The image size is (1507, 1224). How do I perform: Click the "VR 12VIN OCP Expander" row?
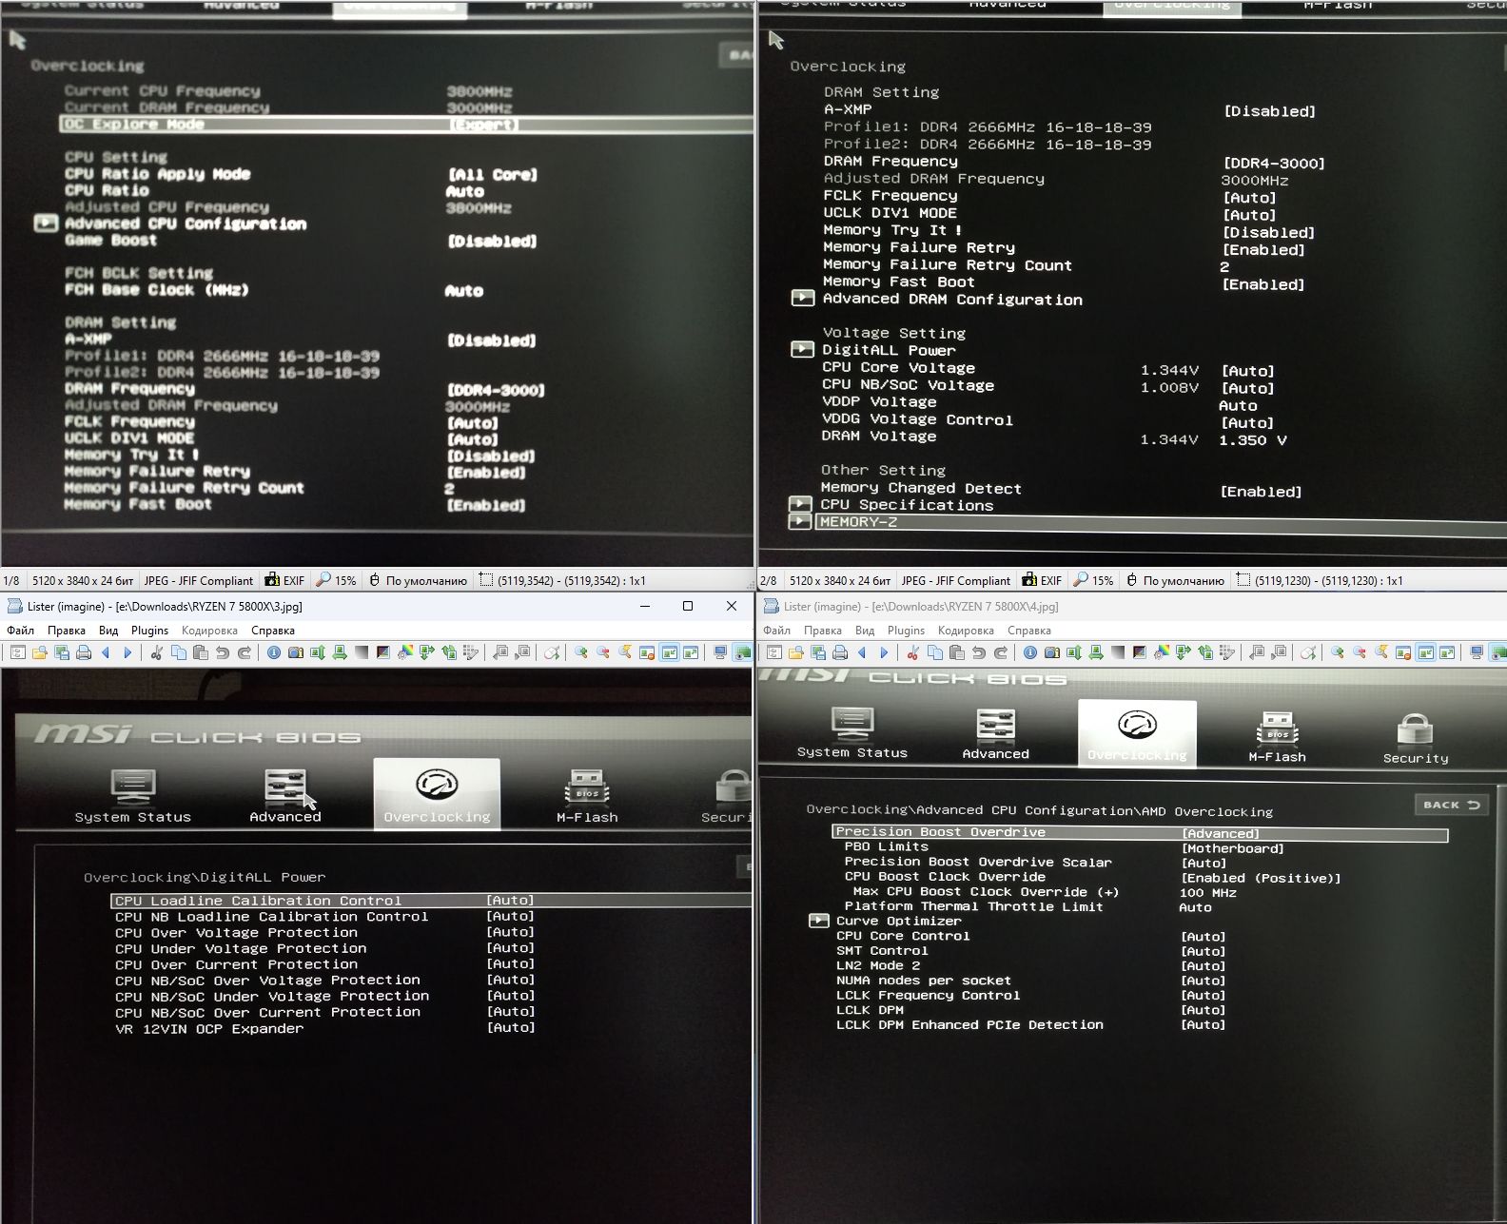pos(324,1028)
